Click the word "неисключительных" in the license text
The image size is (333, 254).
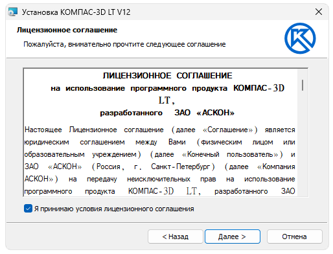159,179
